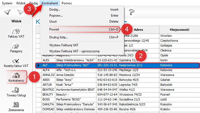Screen dimensions: 200x113
Task: Click Sklep Przemysłowy "Danuta" name cell
Action: click(76, 104)
